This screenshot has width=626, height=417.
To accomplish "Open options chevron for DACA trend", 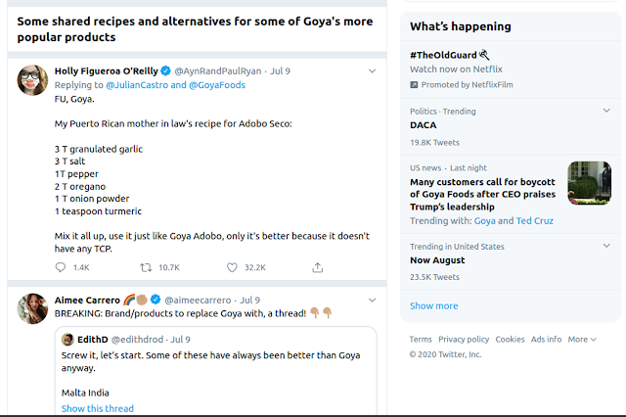I will pos(606,113).
